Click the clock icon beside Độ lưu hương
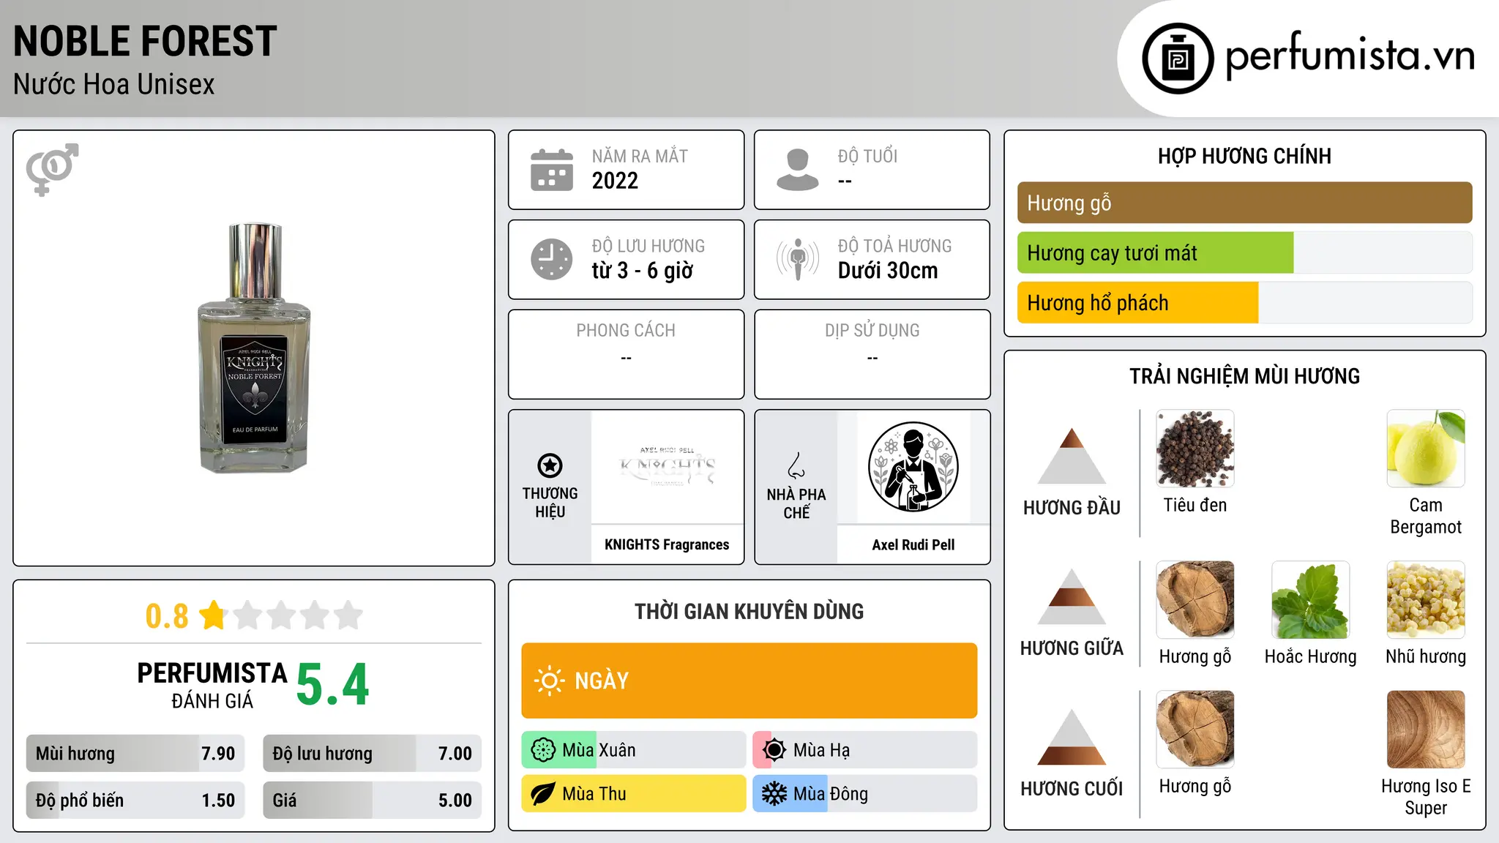Viewport: 1499px width, 843px height. (552, 259)
